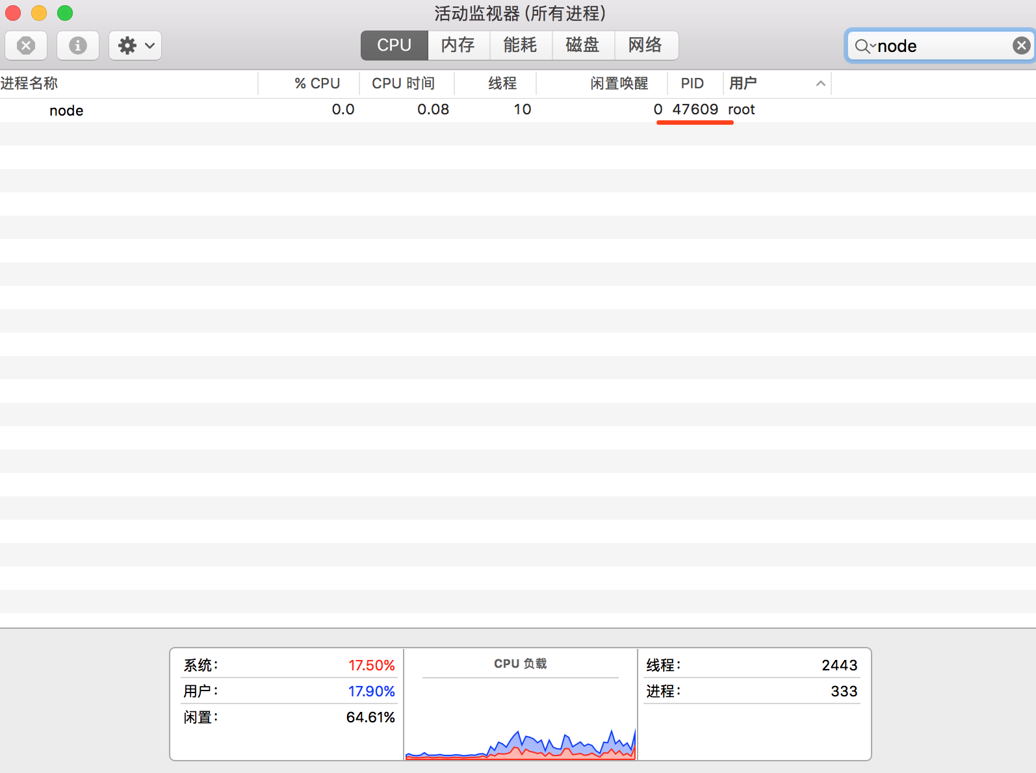Minimize the Activity Monitor window

click(x=39, y=13)
